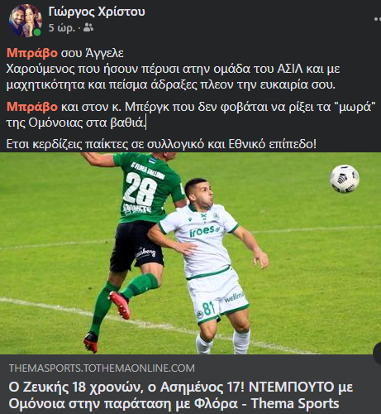Click the soccer ball in the photo
Screen dimensions: 381x414
[x=345, y=179]
